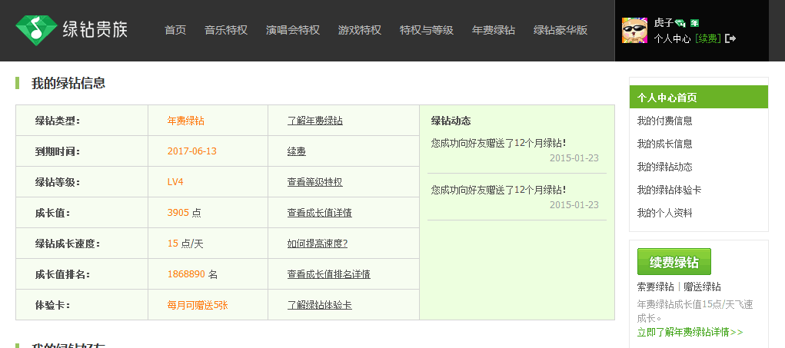
Task: Click the 每月可赠送5张 text
Action: point(198,305)
